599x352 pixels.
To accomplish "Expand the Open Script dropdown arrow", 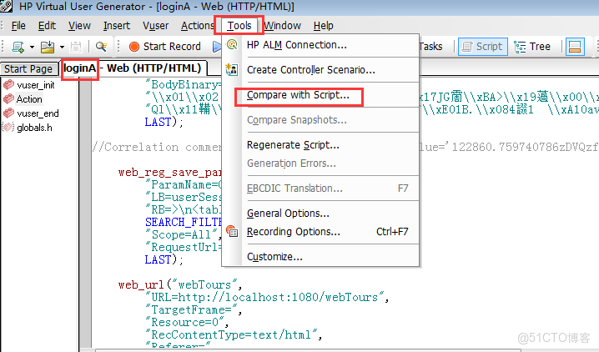I will click(x=62, y=47).
